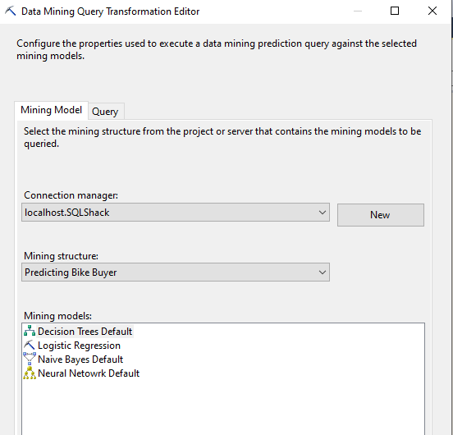Click the Logistic Regression pickaxe icon
This screenshot has width=453, height=435.
point(30,345)
